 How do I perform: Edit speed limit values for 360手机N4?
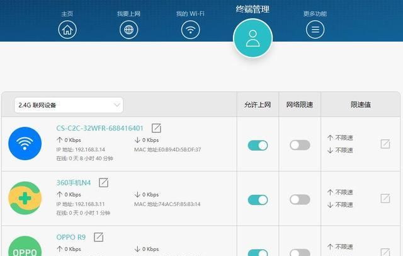click(385, 199)
